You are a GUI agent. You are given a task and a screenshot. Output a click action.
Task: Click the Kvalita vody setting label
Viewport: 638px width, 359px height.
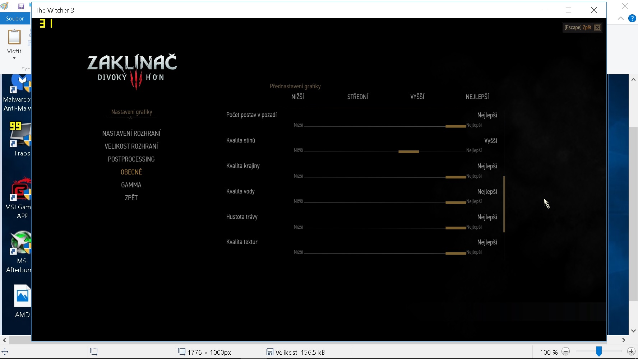240,192
